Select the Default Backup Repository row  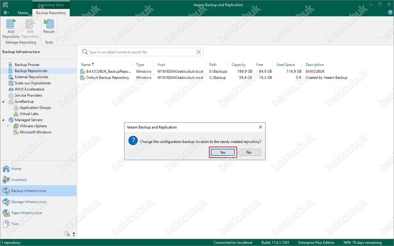pyautogui.click(x=215, y=78)
